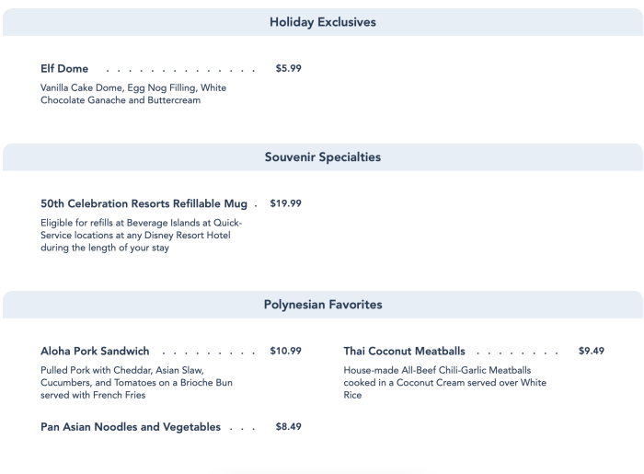Click the Holiday Exclusives section header
This screenshot has width=644, height=474.
pyautogui.click(x=322, y=22)
